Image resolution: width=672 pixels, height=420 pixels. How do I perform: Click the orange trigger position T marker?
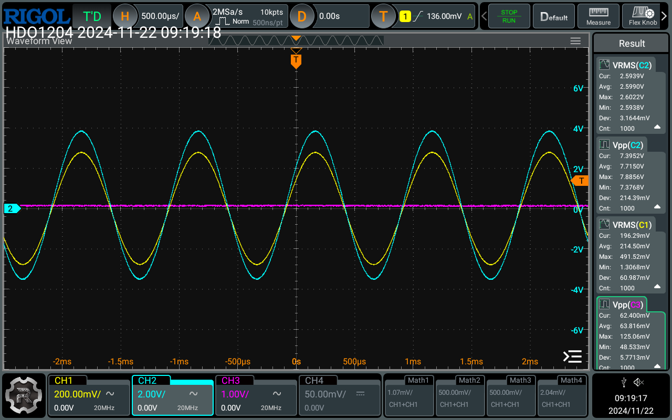pos(296,60)
